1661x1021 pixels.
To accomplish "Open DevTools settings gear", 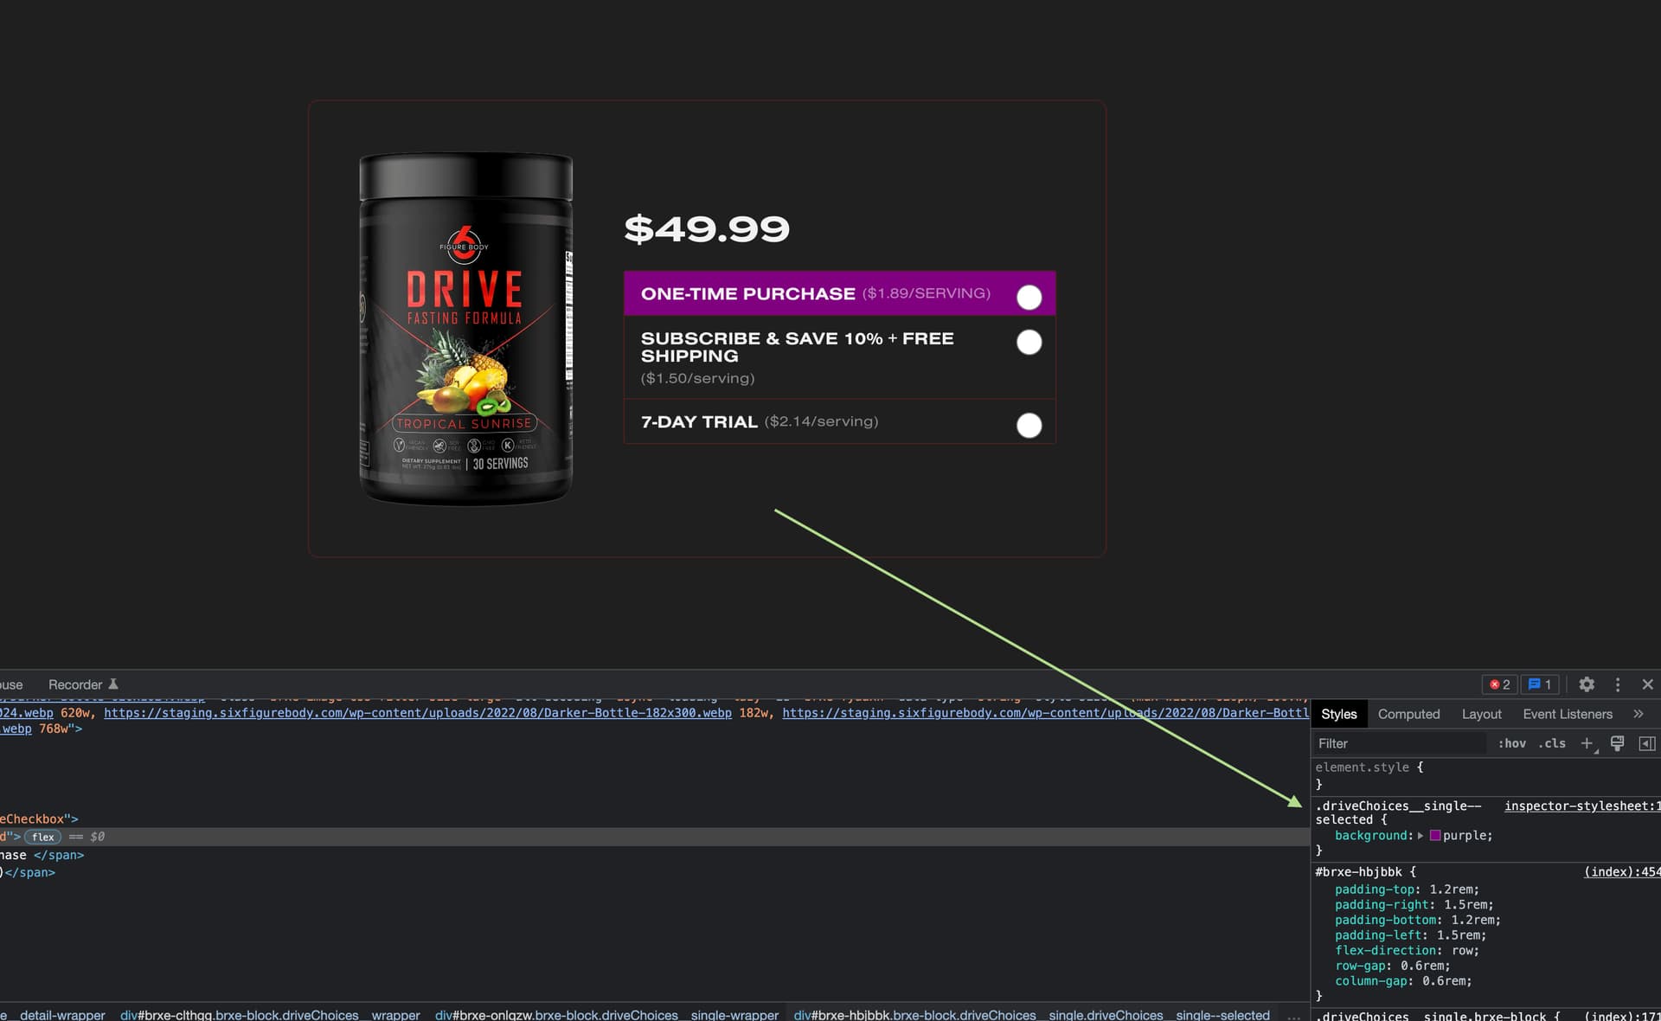I will (x=1587, y=684).
